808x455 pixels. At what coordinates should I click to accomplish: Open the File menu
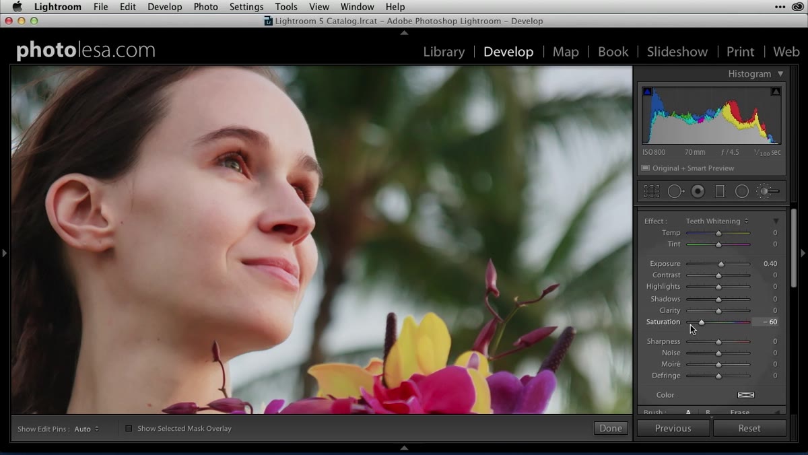tap(100, 7)
